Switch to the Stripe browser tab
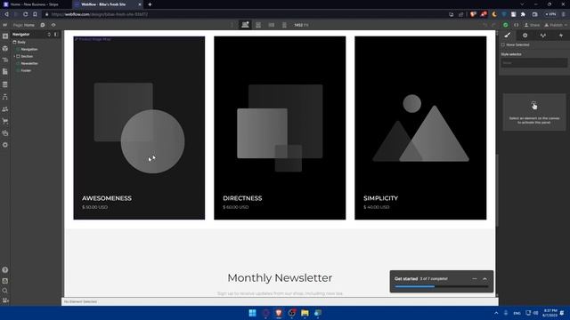 pyautogui.click(x=36, y=4)
